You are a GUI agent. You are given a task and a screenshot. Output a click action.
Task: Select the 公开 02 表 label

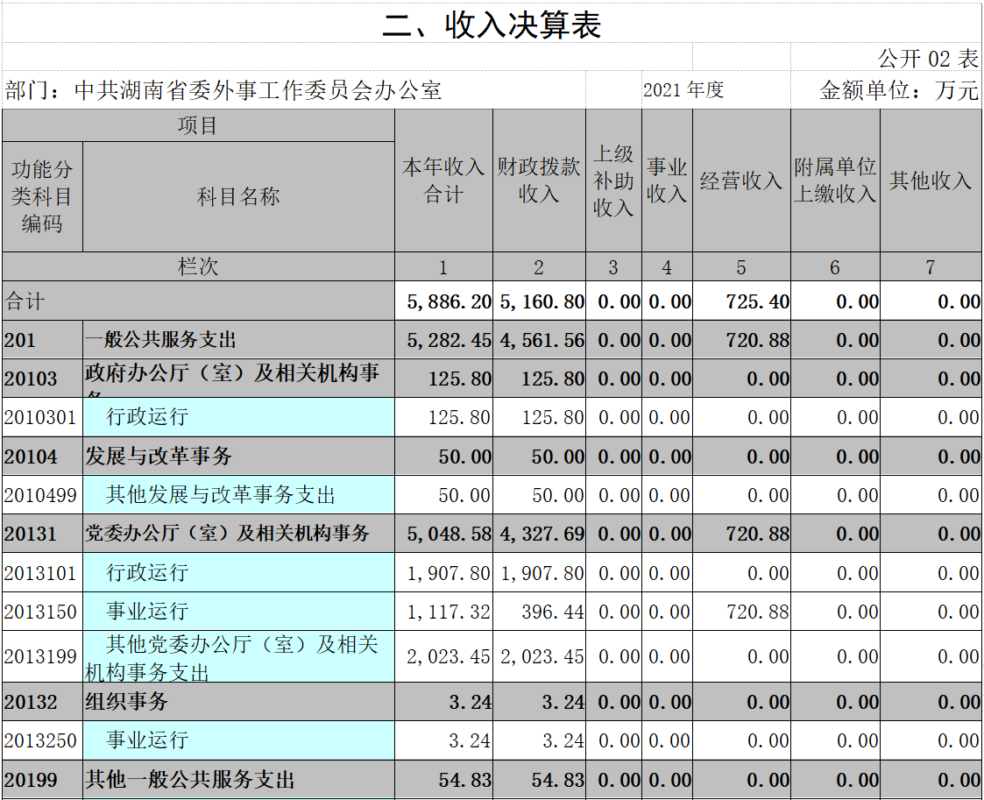click(928, 59)
